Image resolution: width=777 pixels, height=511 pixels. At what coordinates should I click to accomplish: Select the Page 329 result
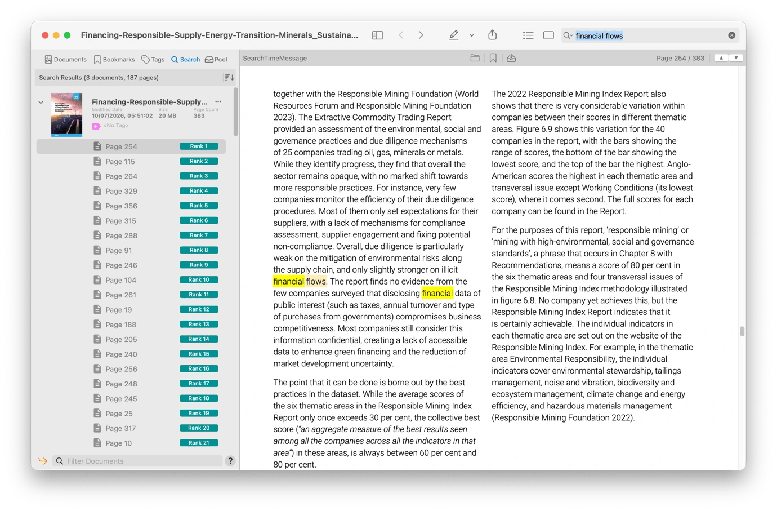(x=131, y=191)
